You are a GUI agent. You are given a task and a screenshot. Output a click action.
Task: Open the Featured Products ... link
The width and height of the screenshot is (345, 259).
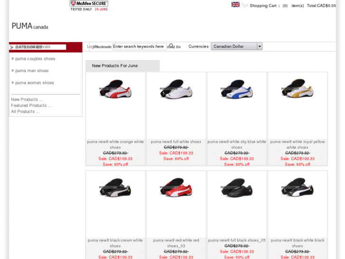click(x=31, y=106)
